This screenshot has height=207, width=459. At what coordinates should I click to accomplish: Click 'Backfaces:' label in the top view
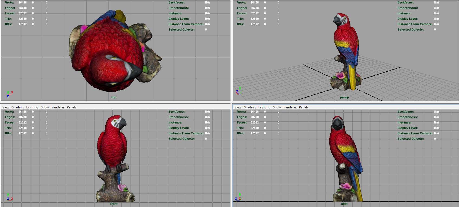pos(177,2)
